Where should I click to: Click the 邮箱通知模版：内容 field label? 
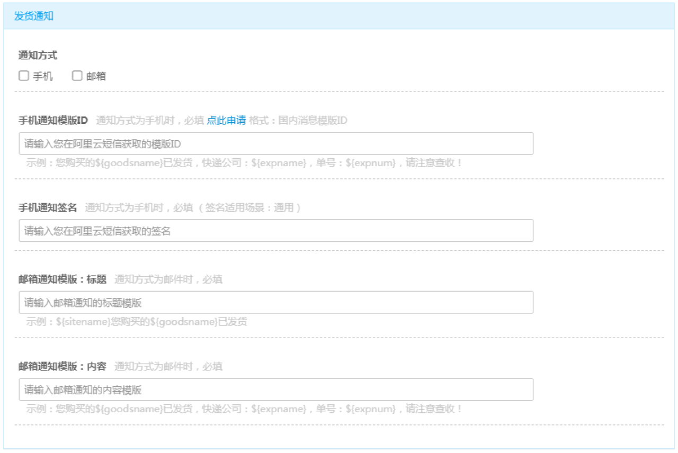[63, 366]
